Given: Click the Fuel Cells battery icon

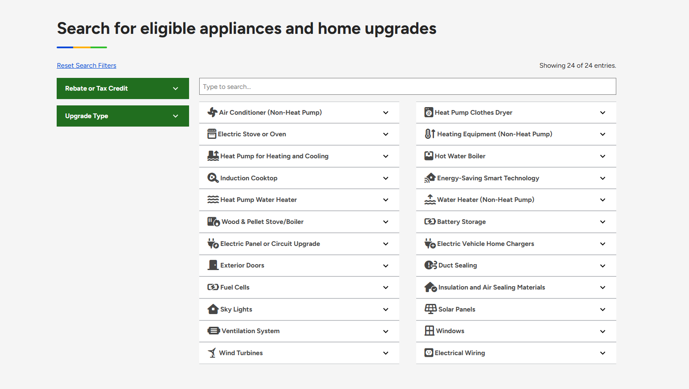Looking at the screenshot, I should point(213,287).
